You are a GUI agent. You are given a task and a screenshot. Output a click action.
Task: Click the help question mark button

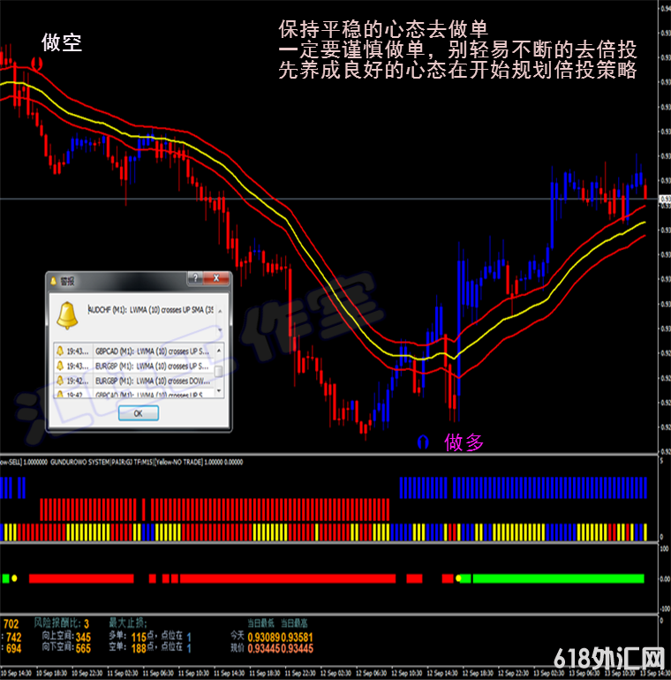(193, 279)
